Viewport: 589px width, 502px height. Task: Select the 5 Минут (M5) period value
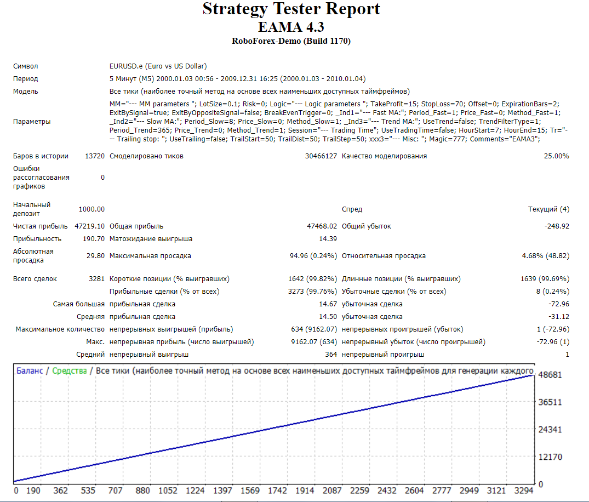coord(237,79)
